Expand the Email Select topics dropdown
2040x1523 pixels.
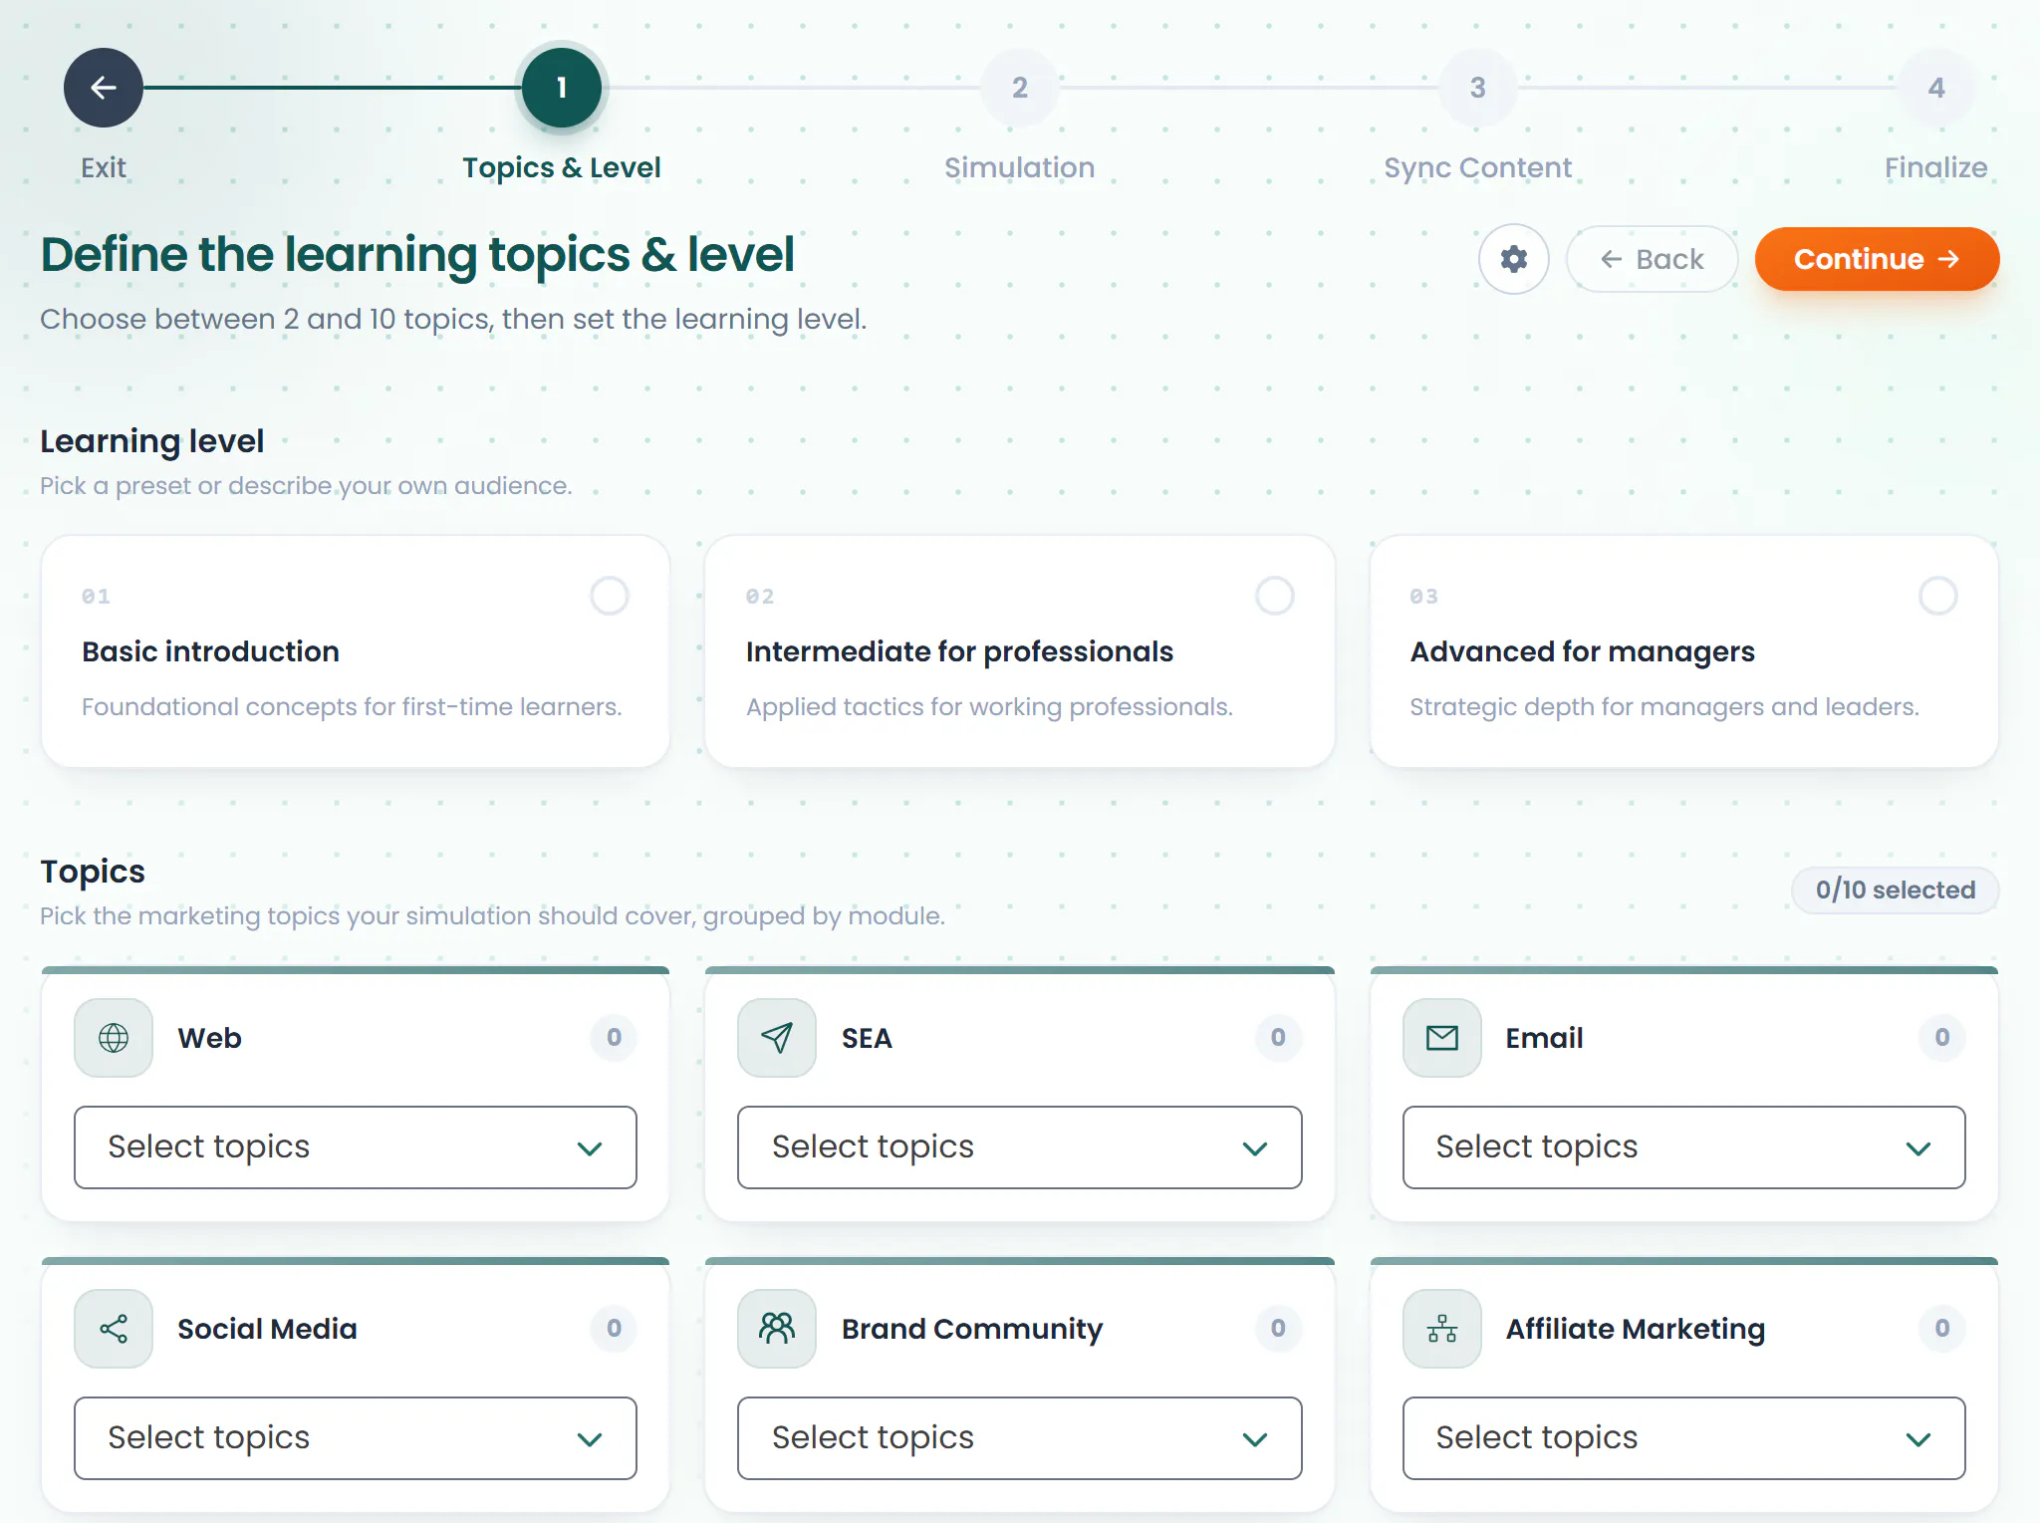(x=1683, y=1147)
